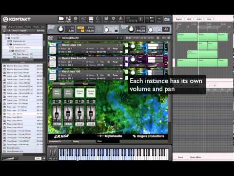Open the Purge dropdown of Drum Loops 140
This screenshot has width=234, height=176.
click(116, 48)
